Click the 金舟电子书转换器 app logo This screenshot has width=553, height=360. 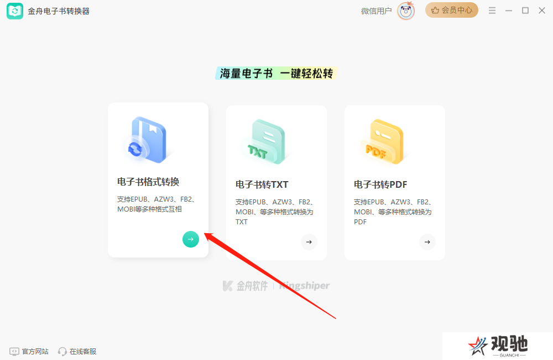click(x=15, y=11)
